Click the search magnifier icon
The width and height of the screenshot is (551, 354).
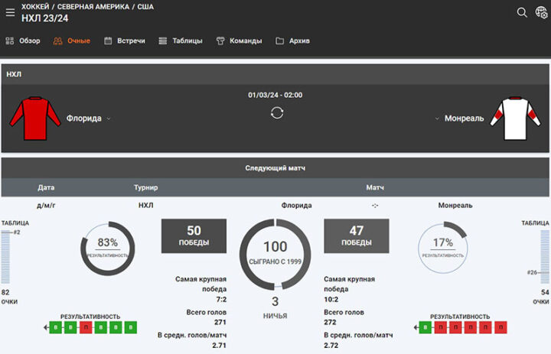(x=522, y=12)
